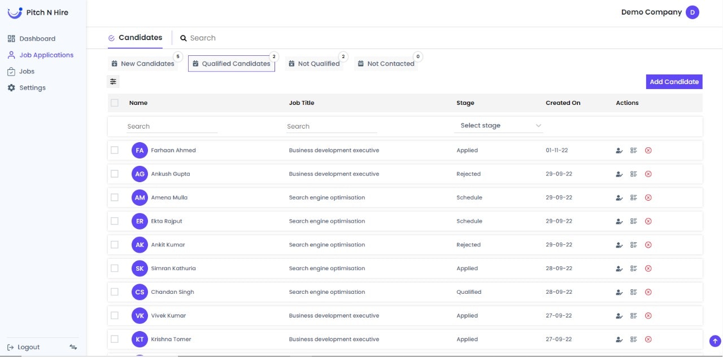Screen dimensions: 723x357
Task: Open the details list icon for Farhaan Ahmed
Action: pos(634,151)
